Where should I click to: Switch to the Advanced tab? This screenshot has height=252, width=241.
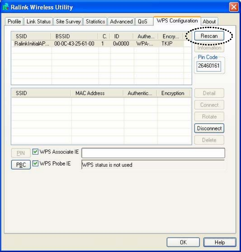point(121,21)
